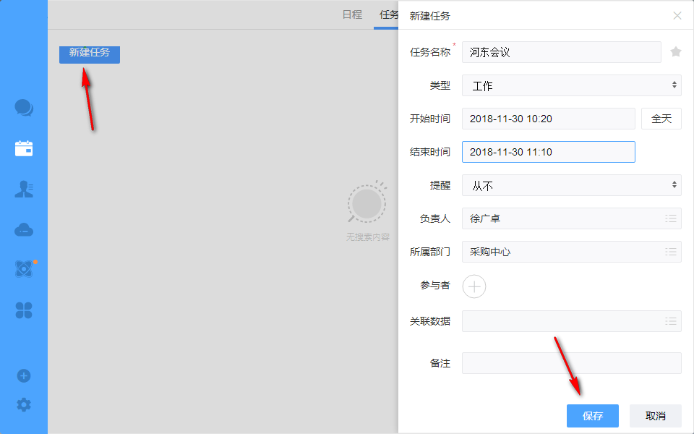The height and width of the screenshot is (434, 694).
Task: Cancel the dialog with 取消 button
Action: [655, 416]
